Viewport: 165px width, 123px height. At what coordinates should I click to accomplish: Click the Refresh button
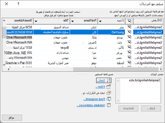point(128,108)
